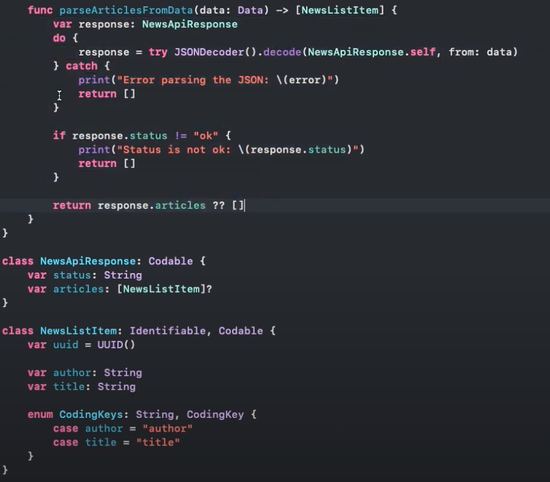Click the 'CodingKeys' enum name
Screen dimensions: 550x482
pyautogui.click(x=91, y=414)
